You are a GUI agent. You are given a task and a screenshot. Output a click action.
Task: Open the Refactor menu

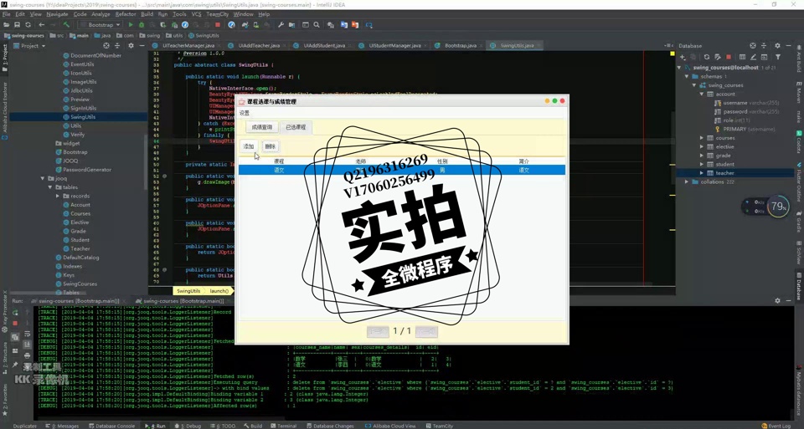[126, 14]
